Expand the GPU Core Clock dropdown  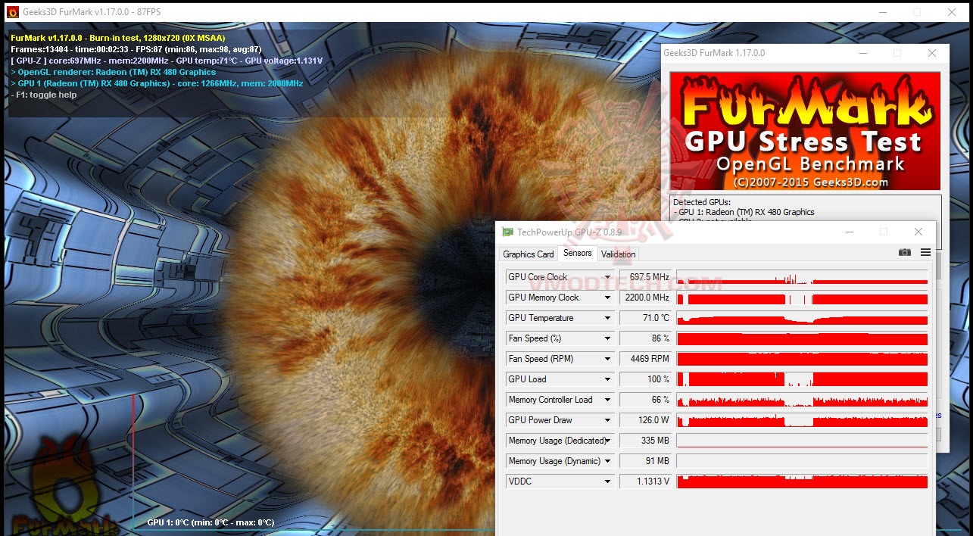[607, 277]
